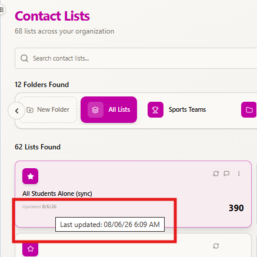Click sync icon on the second list card

216,246
